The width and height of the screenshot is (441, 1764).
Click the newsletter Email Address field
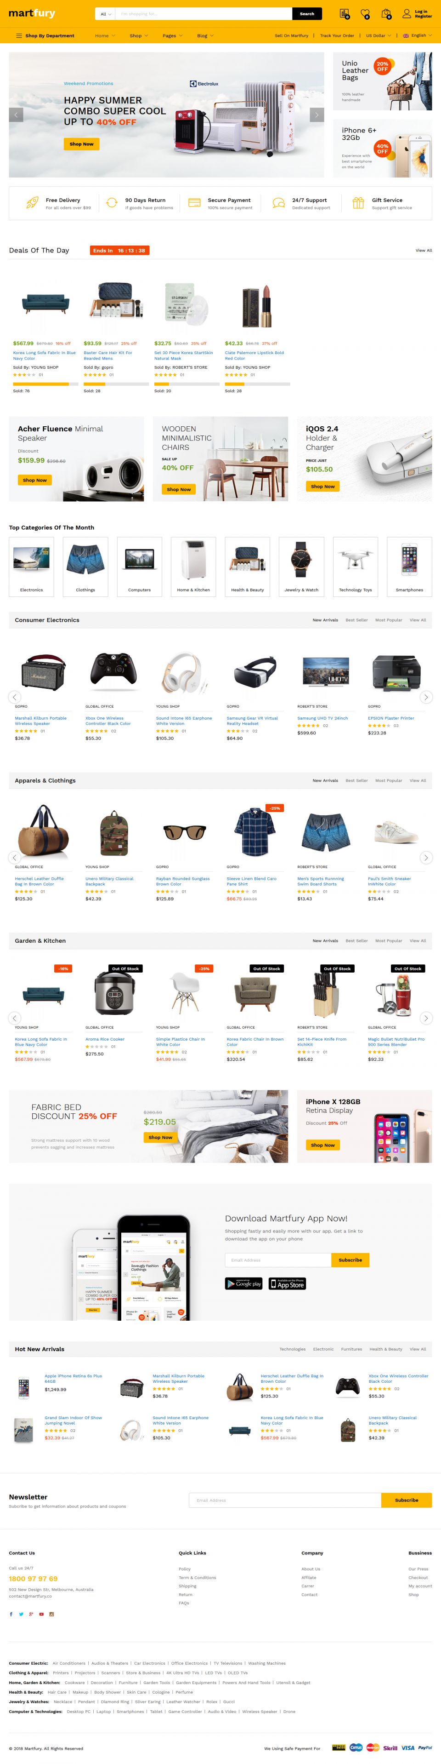point(284,1501)
